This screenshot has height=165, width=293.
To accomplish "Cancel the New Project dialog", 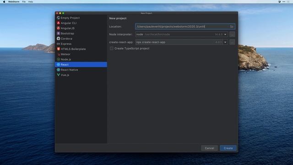I will 210,148.
